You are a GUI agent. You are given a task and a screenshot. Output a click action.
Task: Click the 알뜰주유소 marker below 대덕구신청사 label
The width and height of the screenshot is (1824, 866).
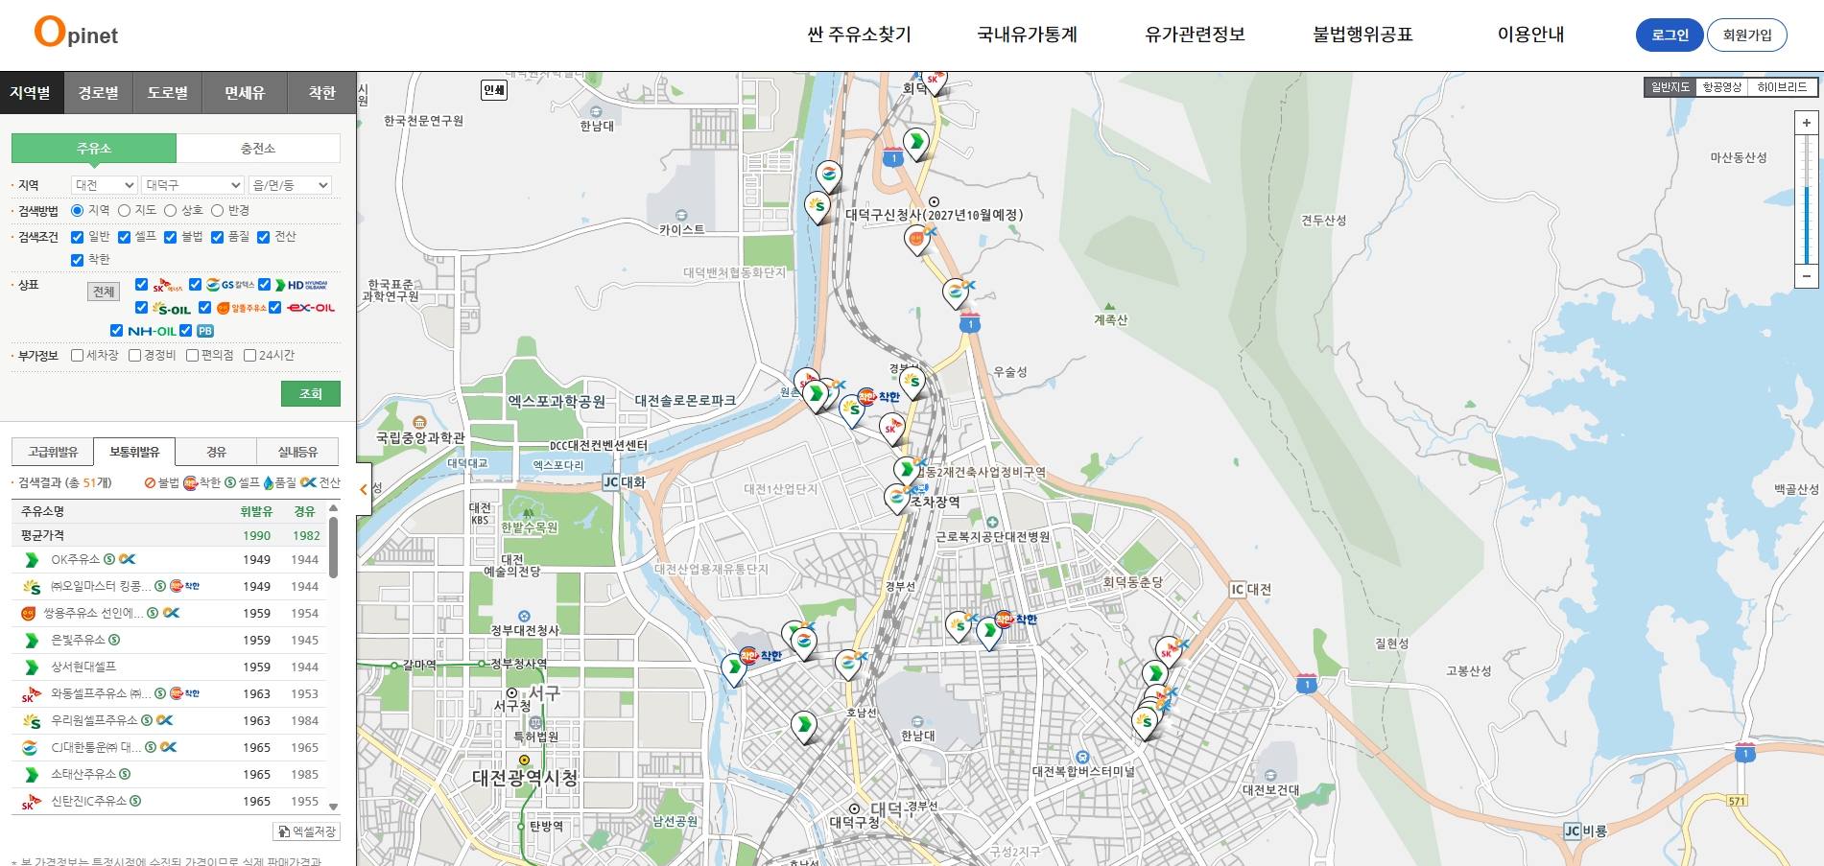[917, 238]
